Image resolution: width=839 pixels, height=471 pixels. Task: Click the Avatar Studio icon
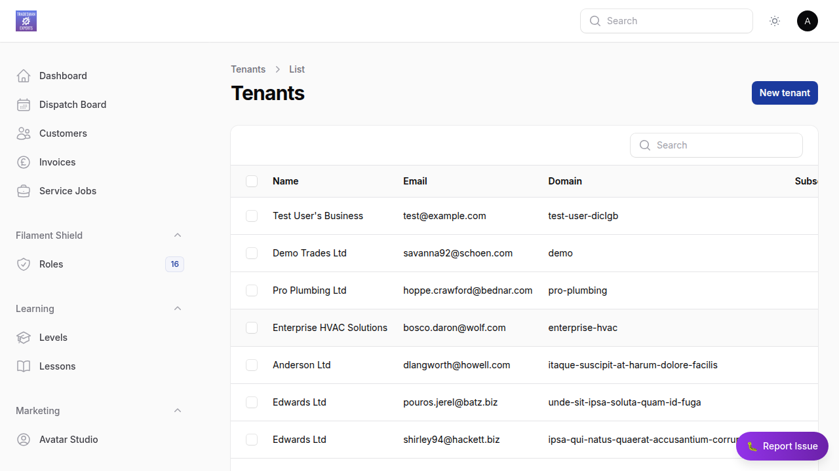(24, 439)
